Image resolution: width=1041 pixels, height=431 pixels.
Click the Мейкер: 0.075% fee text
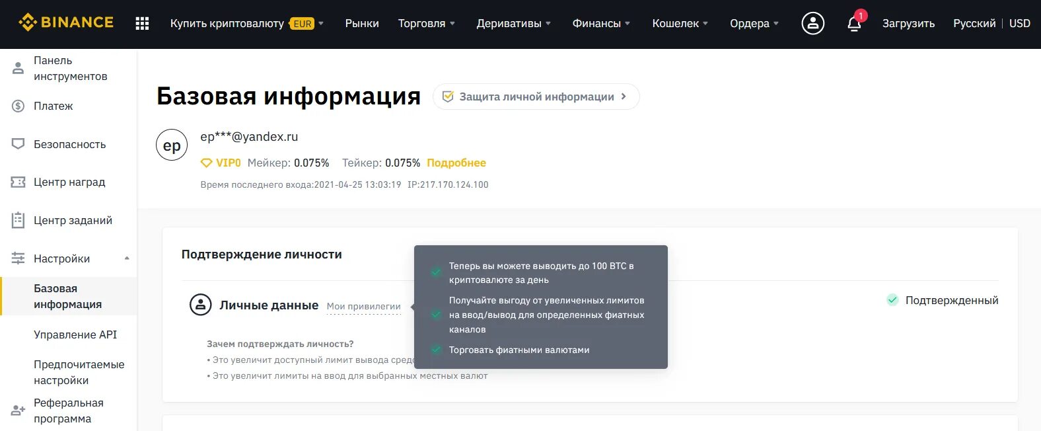pyautogui.click(x=288, y=163)
